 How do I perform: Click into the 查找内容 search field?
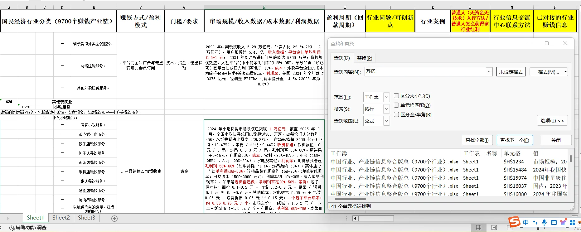tap(425, 72)
